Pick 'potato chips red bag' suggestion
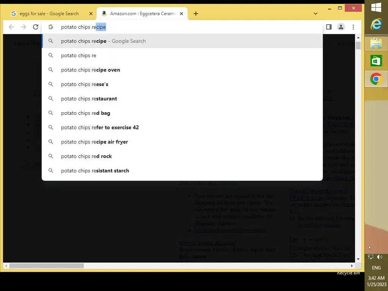This screenshot has height=291, width=388. click(182, 113)
